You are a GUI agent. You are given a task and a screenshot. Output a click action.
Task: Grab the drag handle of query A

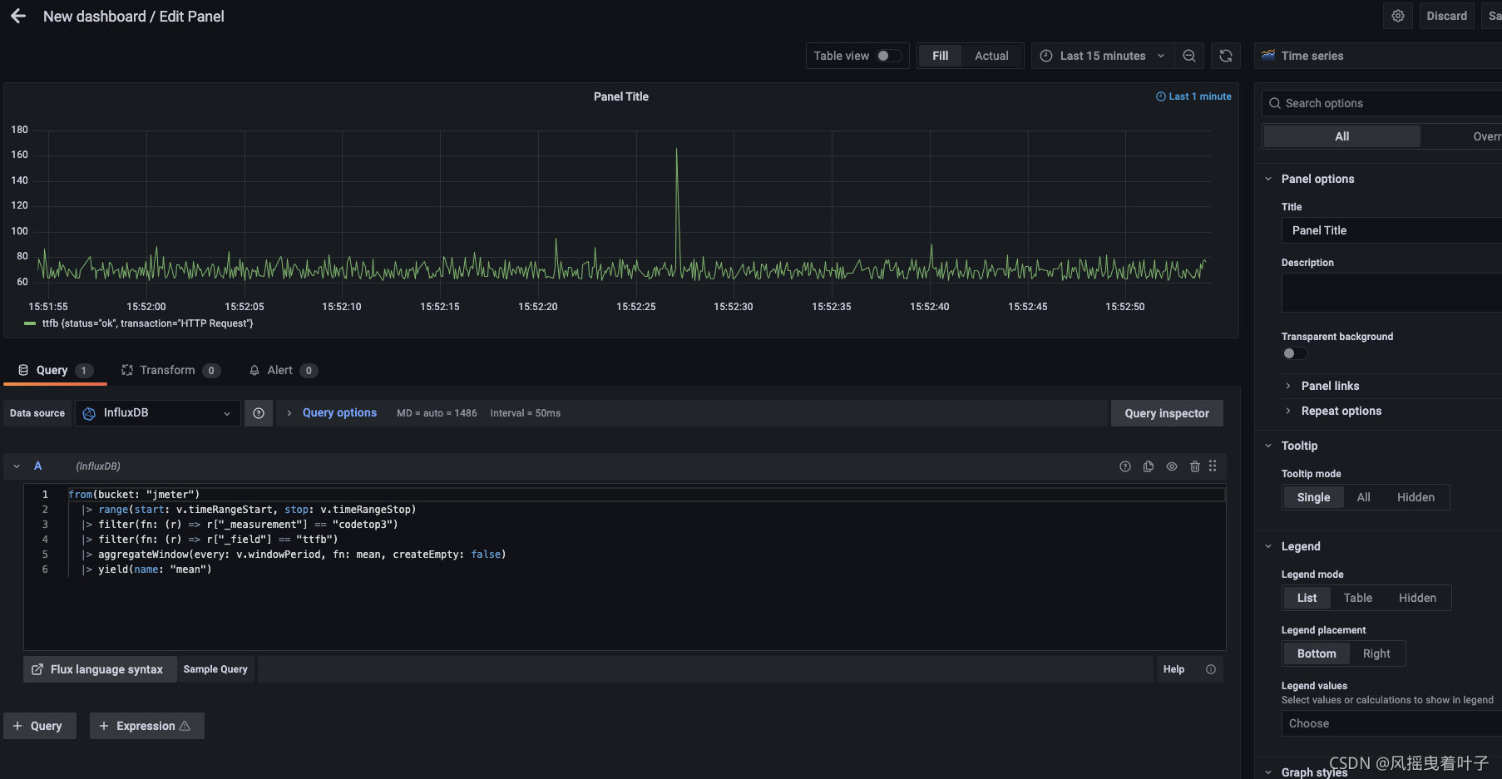pos(1213,466)
